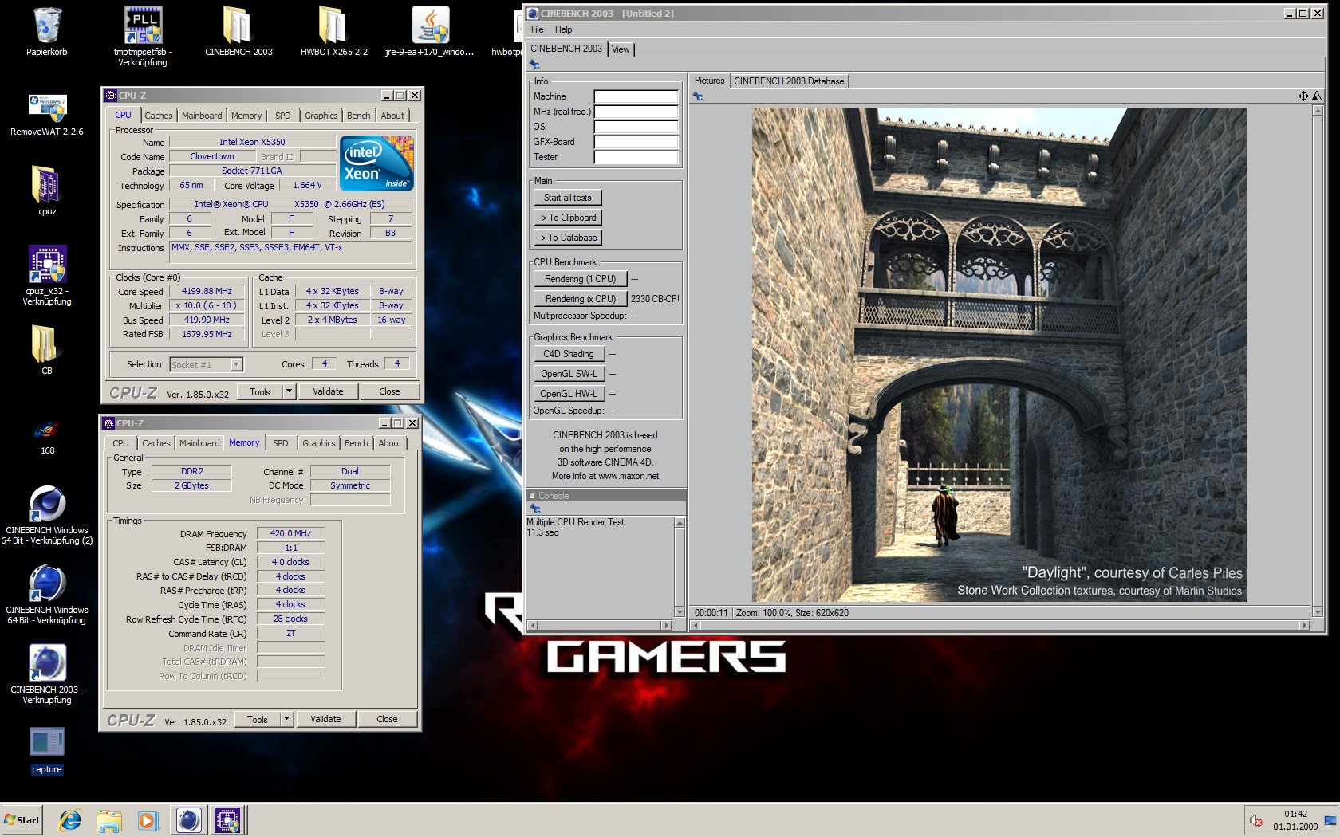Screen dimensions: 1340x837
Task: Open the jre-9-ea+170 Java installer icon
Action: tap(430, 26)
